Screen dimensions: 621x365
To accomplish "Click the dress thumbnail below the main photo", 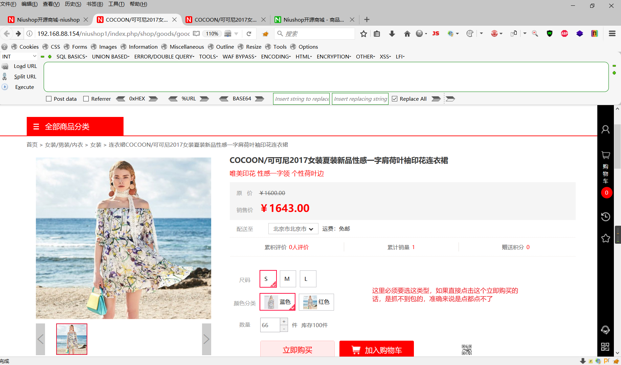I will 72,339.
